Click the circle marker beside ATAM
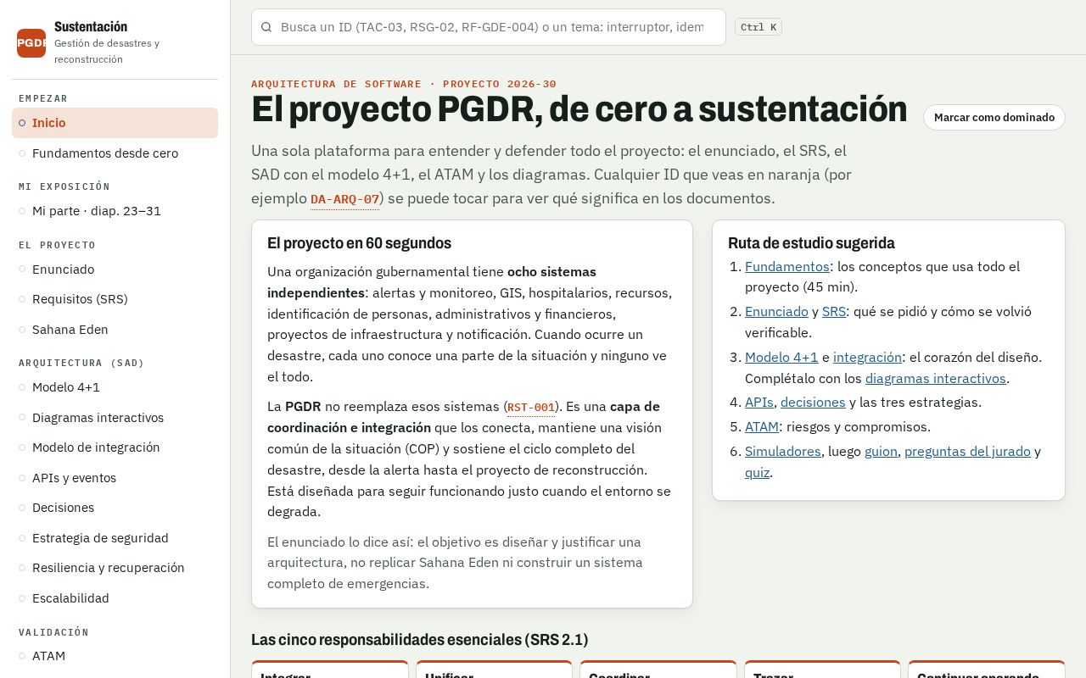1086x678 pixels. tap(22, 656)
